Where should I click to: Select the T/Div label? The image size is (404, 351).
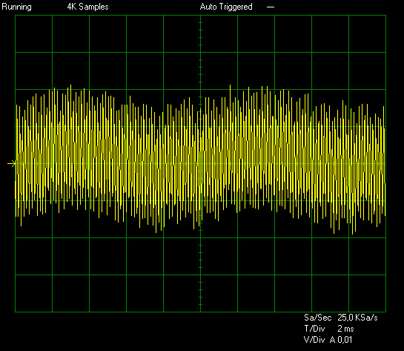coord(314,329)
